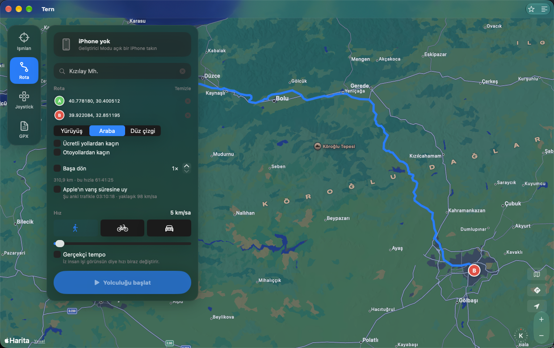Check Apple'ın varış süresine uy
Viewport: 554px width, 348px height.
(57, 189)
